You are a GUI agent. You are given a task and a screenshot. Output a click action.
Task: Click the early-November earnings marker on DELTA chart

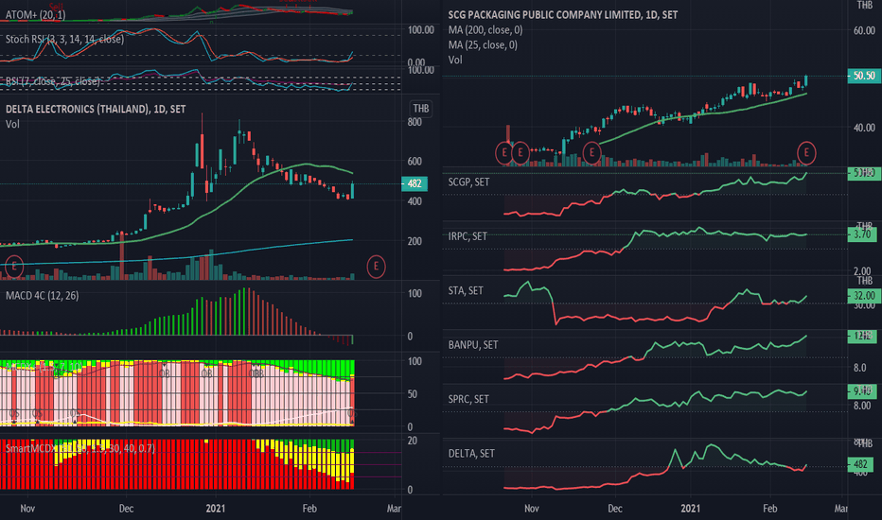click(14, 267)
